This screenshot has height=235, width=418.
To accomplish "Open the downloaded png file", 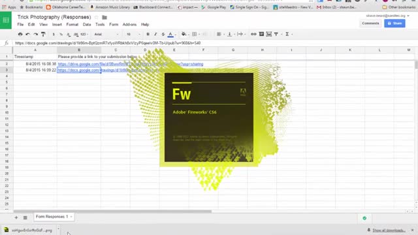I will click(28, 230).
